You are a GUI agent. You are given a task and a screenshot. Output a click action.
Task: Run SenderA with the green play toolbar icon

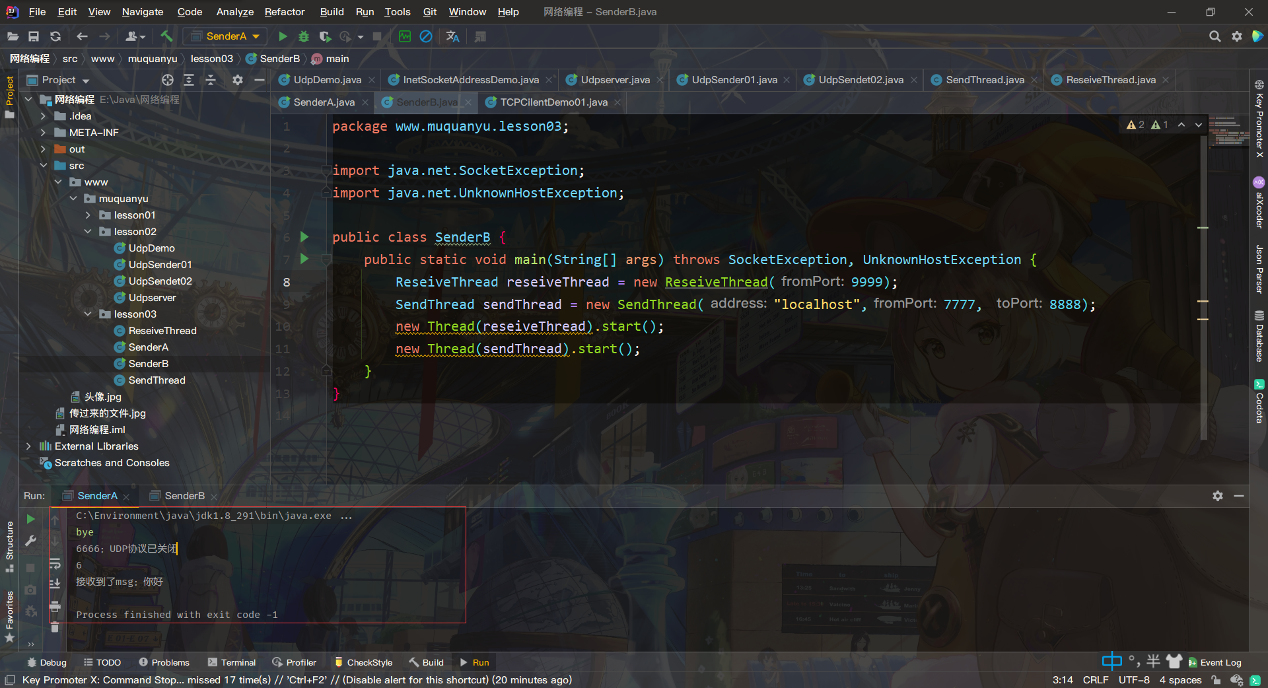283,36
